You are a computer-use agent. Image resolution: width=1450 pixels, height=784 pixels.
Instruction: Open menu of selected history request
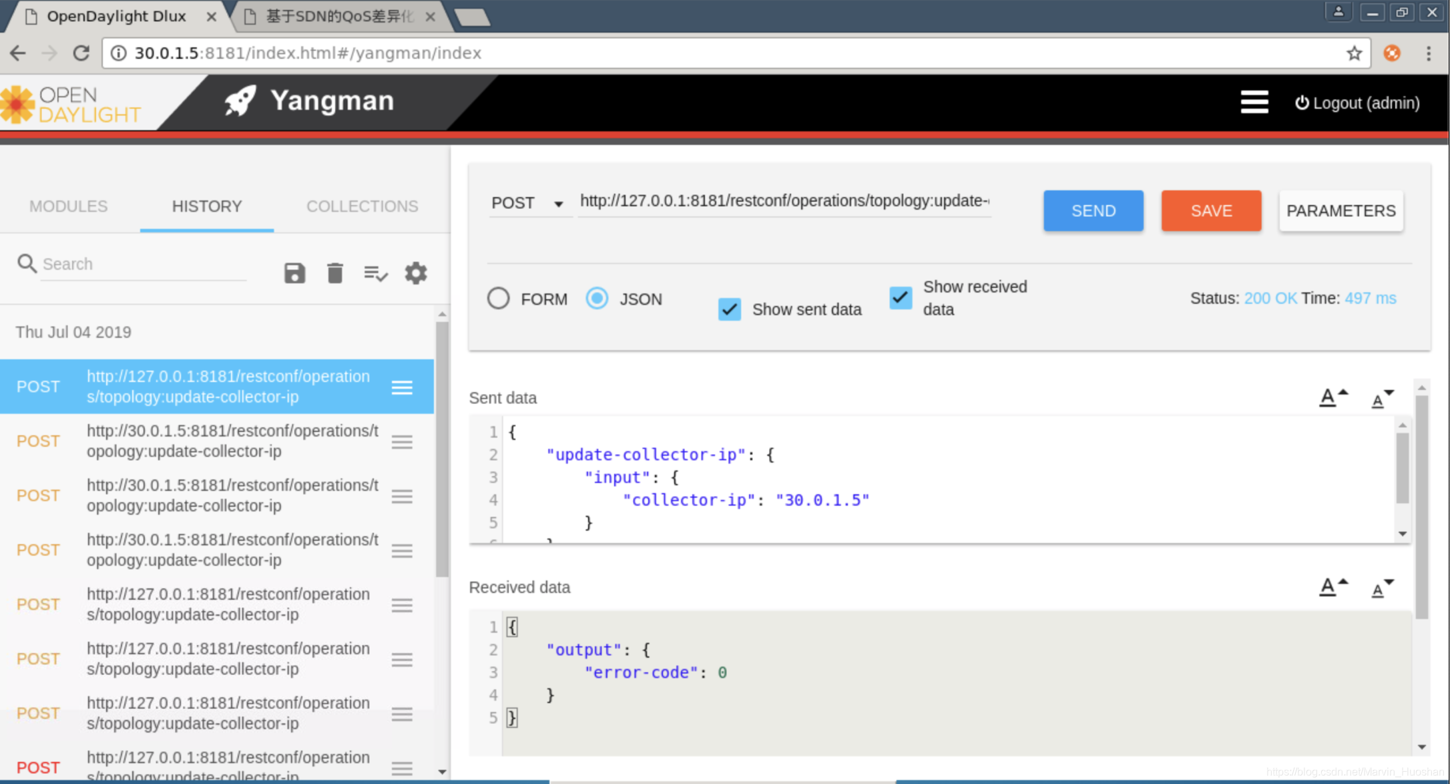[402, 387]
